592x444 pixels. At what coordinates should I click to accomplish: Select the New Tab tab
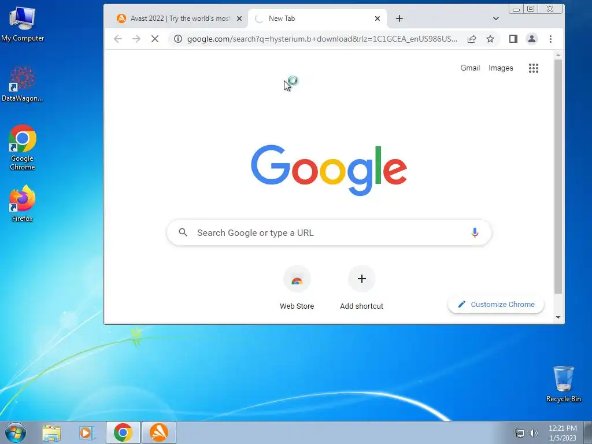click(317, 18)
